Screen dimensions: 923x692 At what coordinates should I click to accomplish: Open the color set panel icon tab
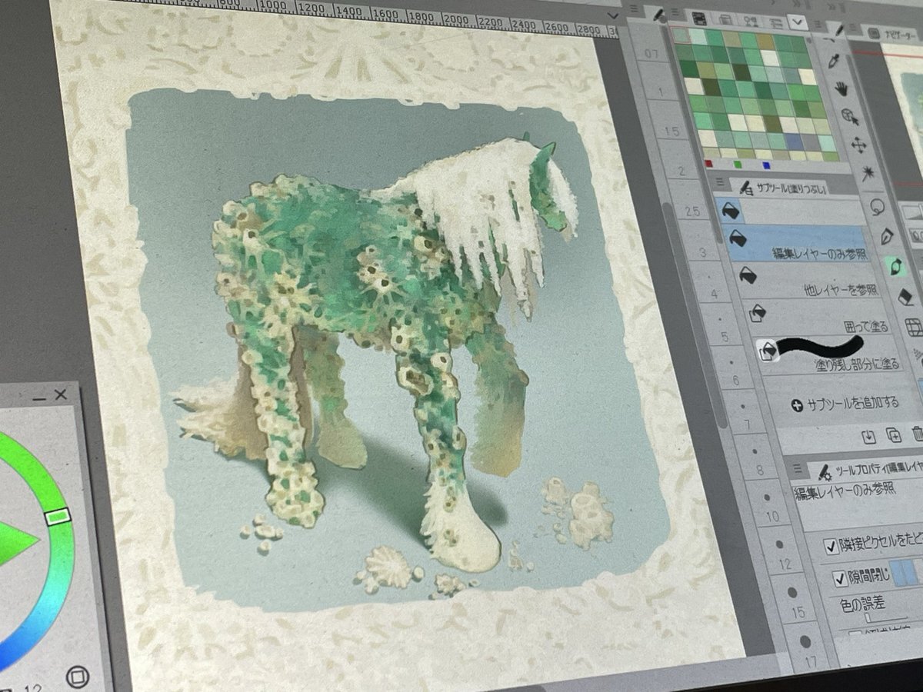click(699, 17)
